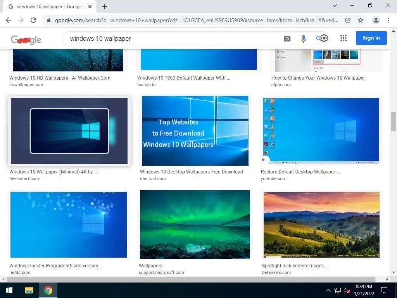
Task: Open Google quick settings gear
Action: [x=325, y=38]
